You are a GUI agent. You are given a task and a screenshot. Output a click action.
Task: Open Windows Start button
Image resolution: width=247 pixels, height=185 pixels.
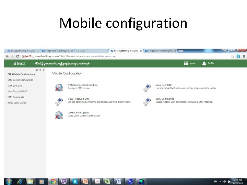click(x=9, y=182)
